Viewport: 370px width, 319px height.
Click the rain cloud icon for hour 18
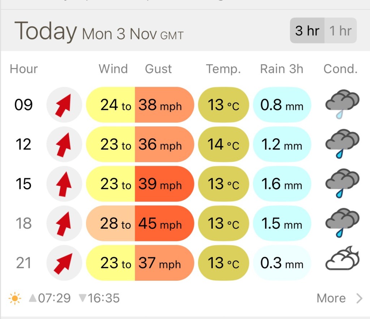pos(342,223)
